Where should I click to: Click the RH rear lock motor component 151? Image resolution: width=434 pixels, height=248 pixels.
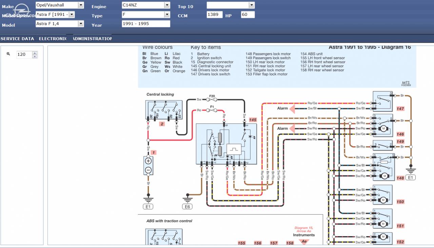[382, 219]
